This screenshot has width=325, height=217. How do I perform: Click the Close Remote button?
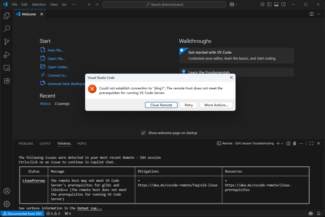pos(161,105)
